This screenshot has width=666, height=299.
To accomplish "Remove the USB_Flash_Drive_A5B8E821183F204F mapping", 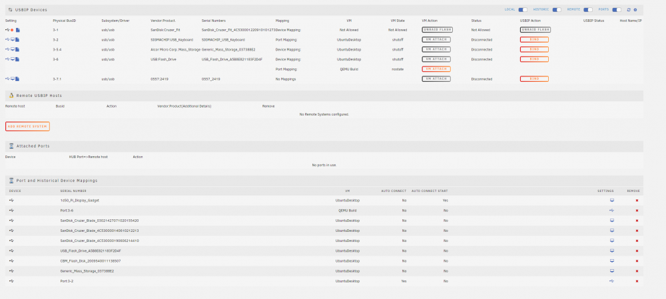I will pos(637,250).
